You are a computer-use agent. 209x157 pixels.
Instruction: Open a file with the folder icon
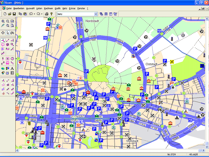pos(10,14)
